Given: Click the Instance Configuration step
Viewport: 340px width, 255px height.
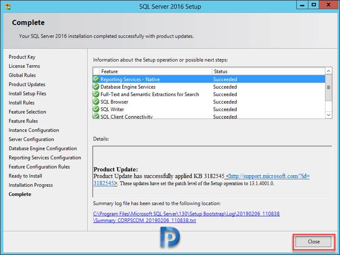Looking at the screenshot, I should pos(34,130).
